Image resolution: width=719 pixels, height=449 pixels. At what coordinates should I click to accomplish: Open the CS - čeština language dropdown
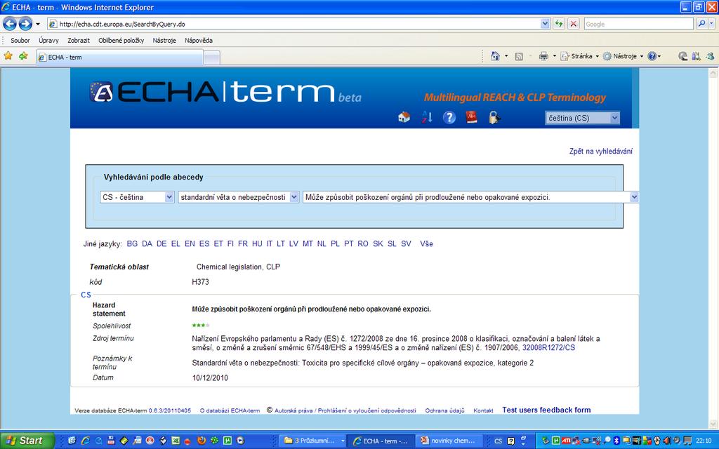tap(137, 197)
